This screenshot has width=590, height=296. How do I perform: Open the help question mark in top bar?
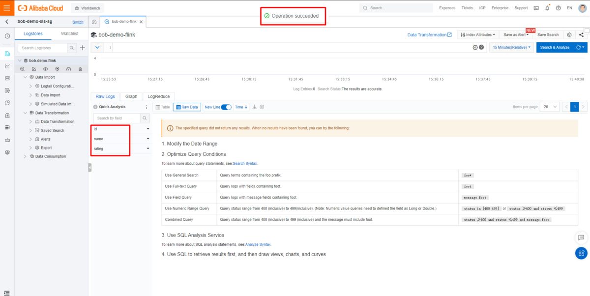(558, 8)
